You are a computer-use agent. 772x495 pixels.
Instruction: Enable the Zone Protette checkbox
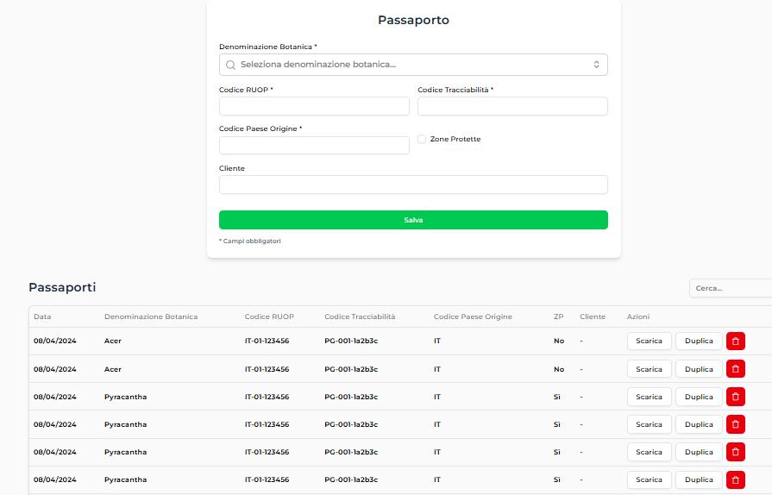click(422, 139)
